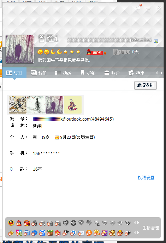
Task: Show next tabs with the right arrow
Action: pos(161,73)
